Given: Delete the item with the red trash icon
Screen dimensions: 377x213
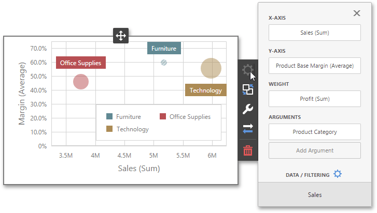Looking at the screenshot, I should click(x=247, y=150).
